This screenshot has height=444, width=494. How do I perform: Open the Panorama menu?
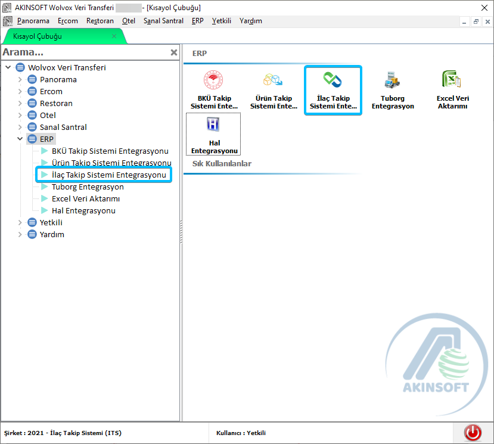(33, 21)
